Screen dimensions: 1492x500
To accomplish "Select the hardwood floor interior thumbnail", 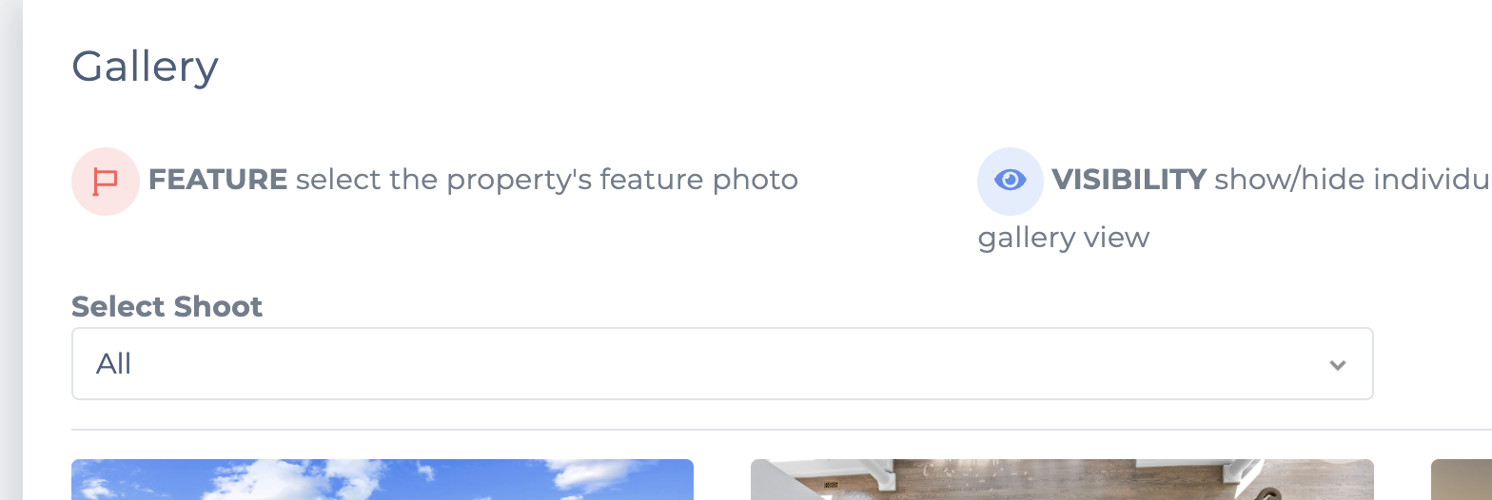I will coord(1062,480).
